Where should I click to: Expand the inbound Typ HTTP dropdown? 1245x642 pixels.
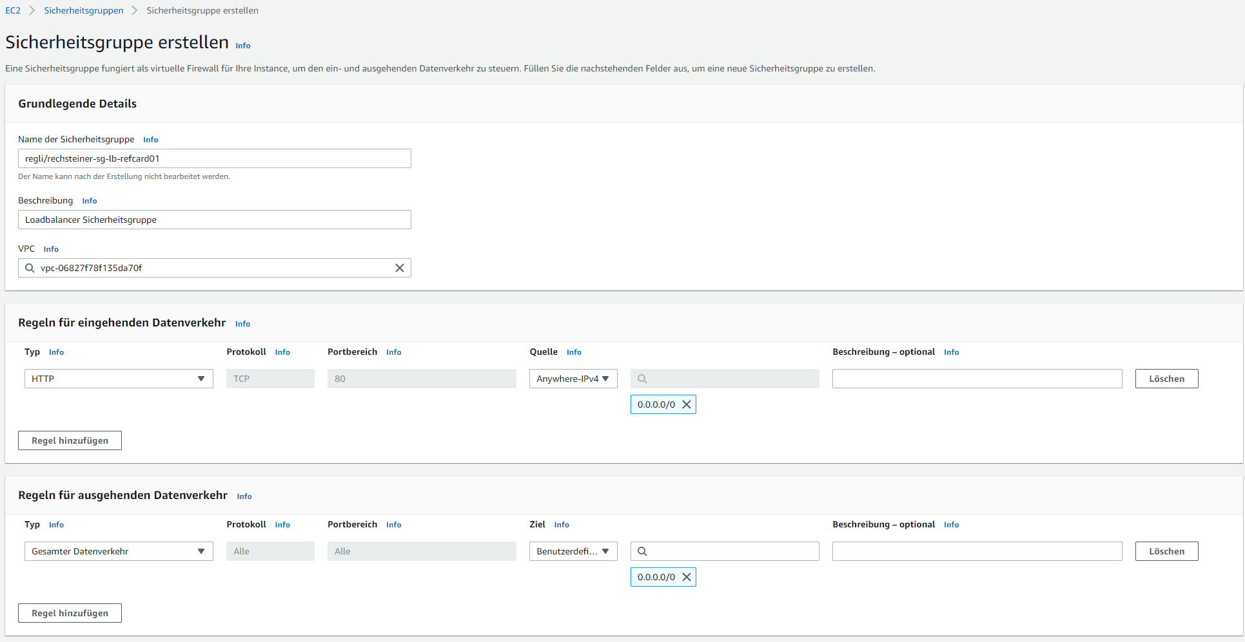(x=119, y=379)
